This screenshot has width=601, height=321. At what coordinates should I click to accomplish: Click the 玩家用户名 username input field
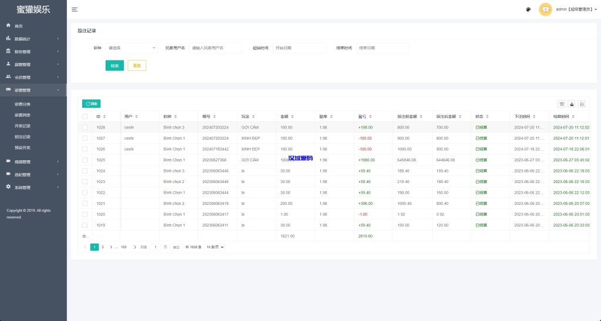215,48
